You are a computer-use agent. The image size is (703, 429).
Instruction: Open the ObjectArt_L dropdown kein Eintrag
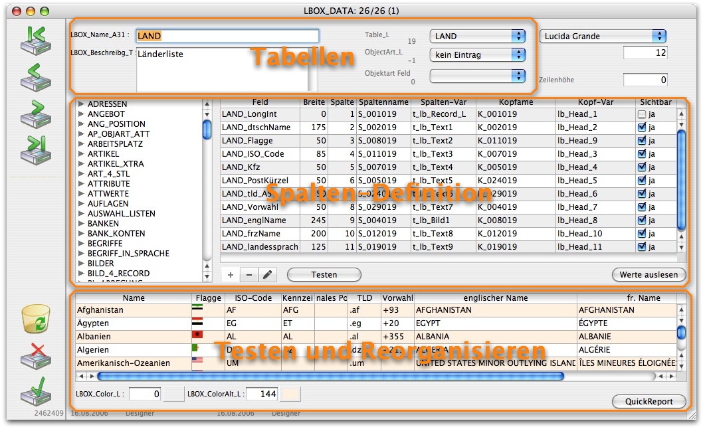[478, 54]
